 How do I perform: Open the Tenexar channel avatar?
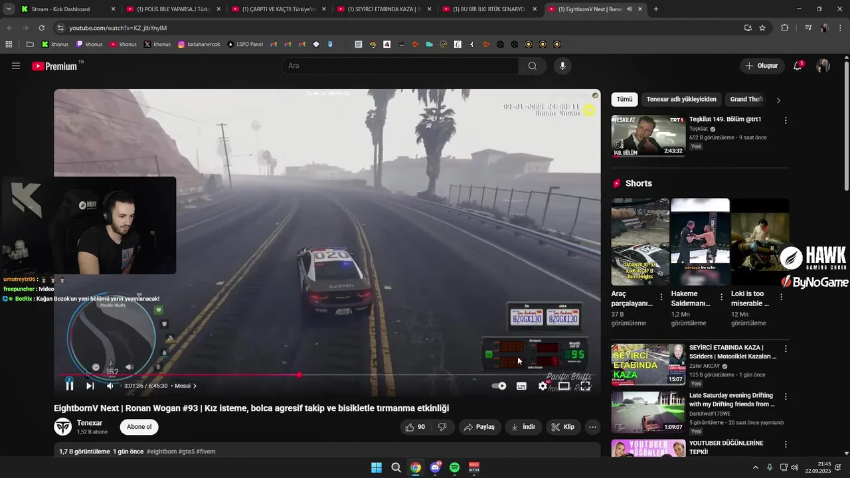coord(63,427)
